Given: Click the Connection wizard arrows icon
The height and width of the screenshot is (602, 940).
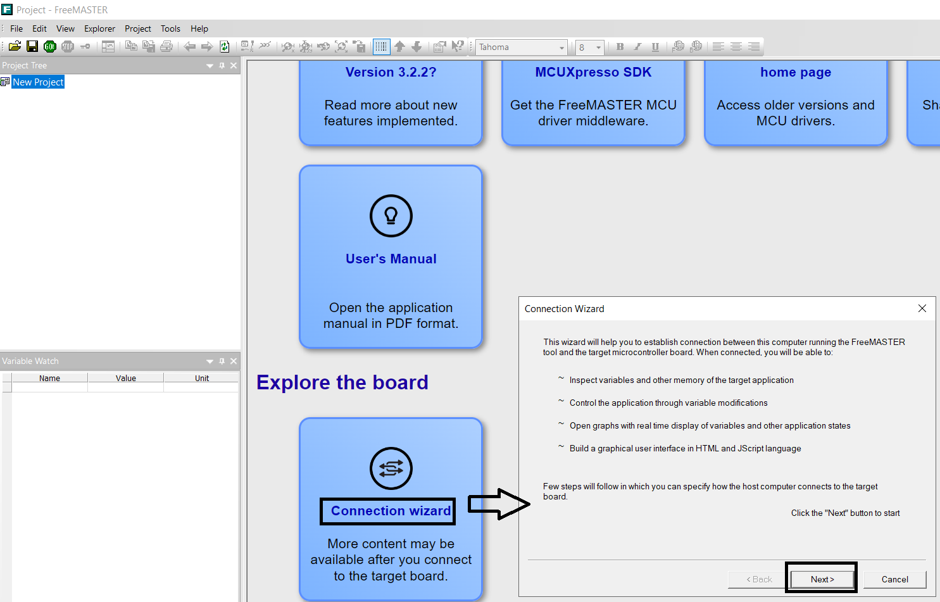Looking at the screenshot, I should pyautogui.click(x=391, y=468).
